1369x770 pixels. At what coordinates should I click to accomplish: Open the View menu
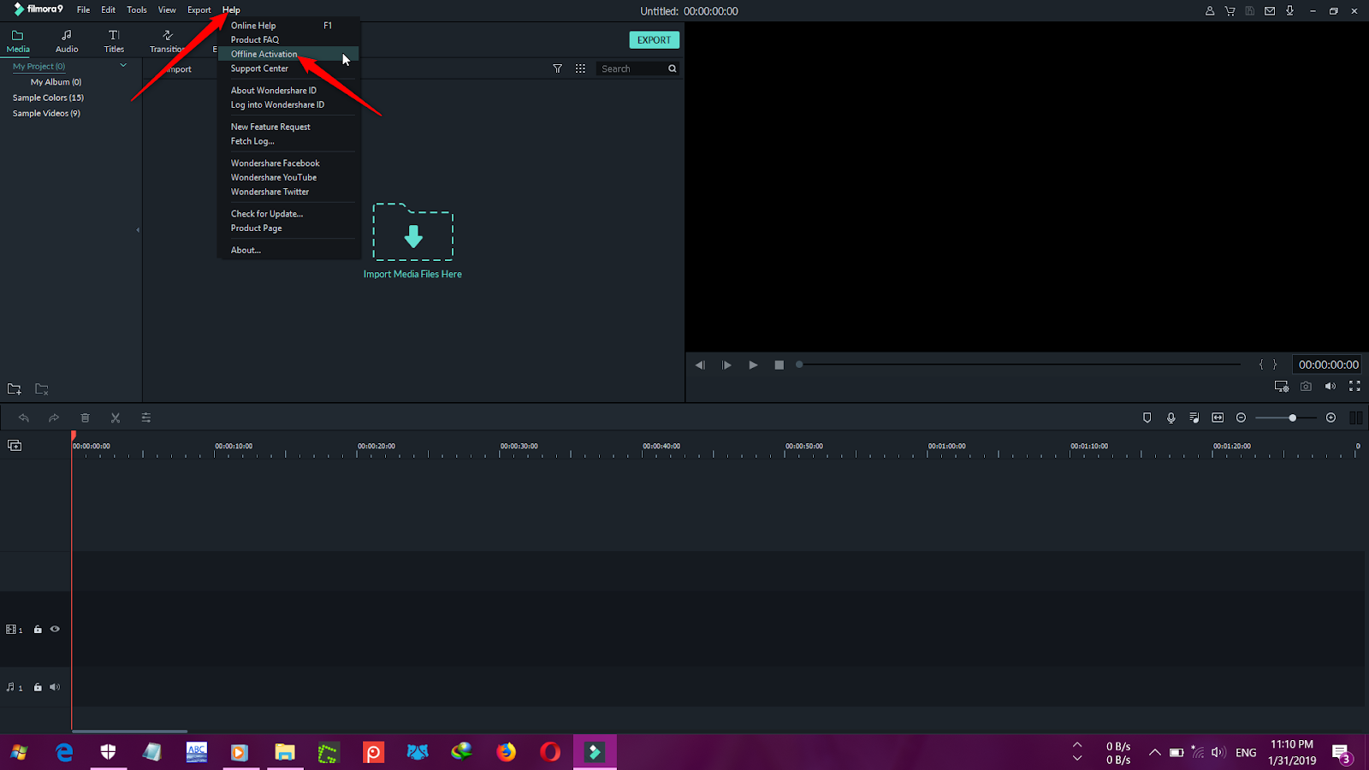[167, 10]
